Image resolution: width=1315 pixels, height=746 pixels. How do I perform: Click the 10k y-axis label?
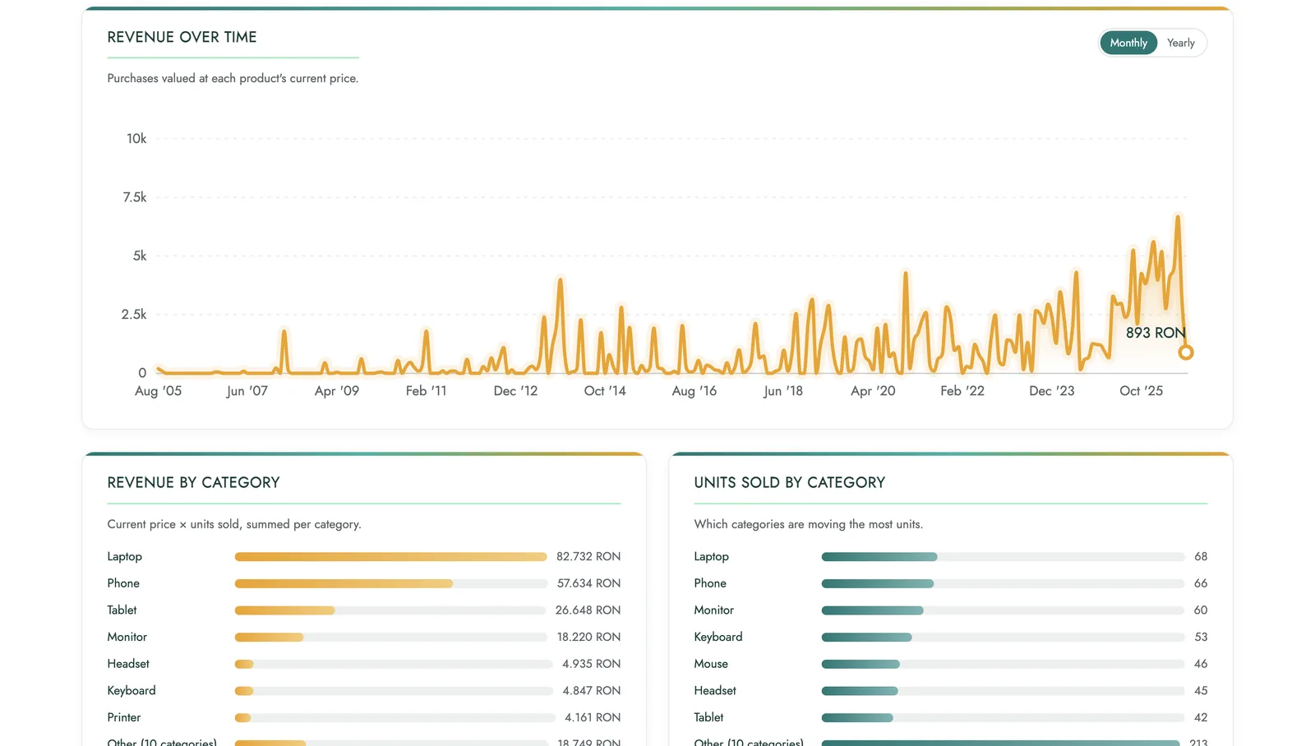(136, 139)
